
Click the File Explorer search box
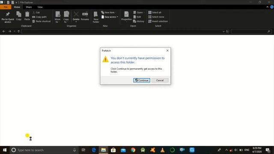click(x=251, y=31)
